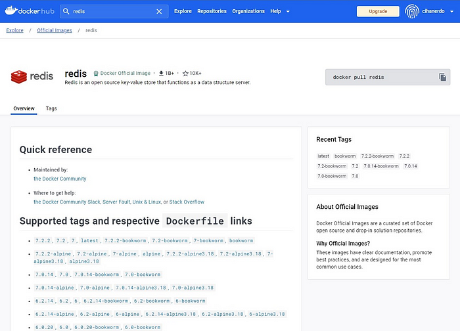Select the bookworm recent tag

point(345,156)
